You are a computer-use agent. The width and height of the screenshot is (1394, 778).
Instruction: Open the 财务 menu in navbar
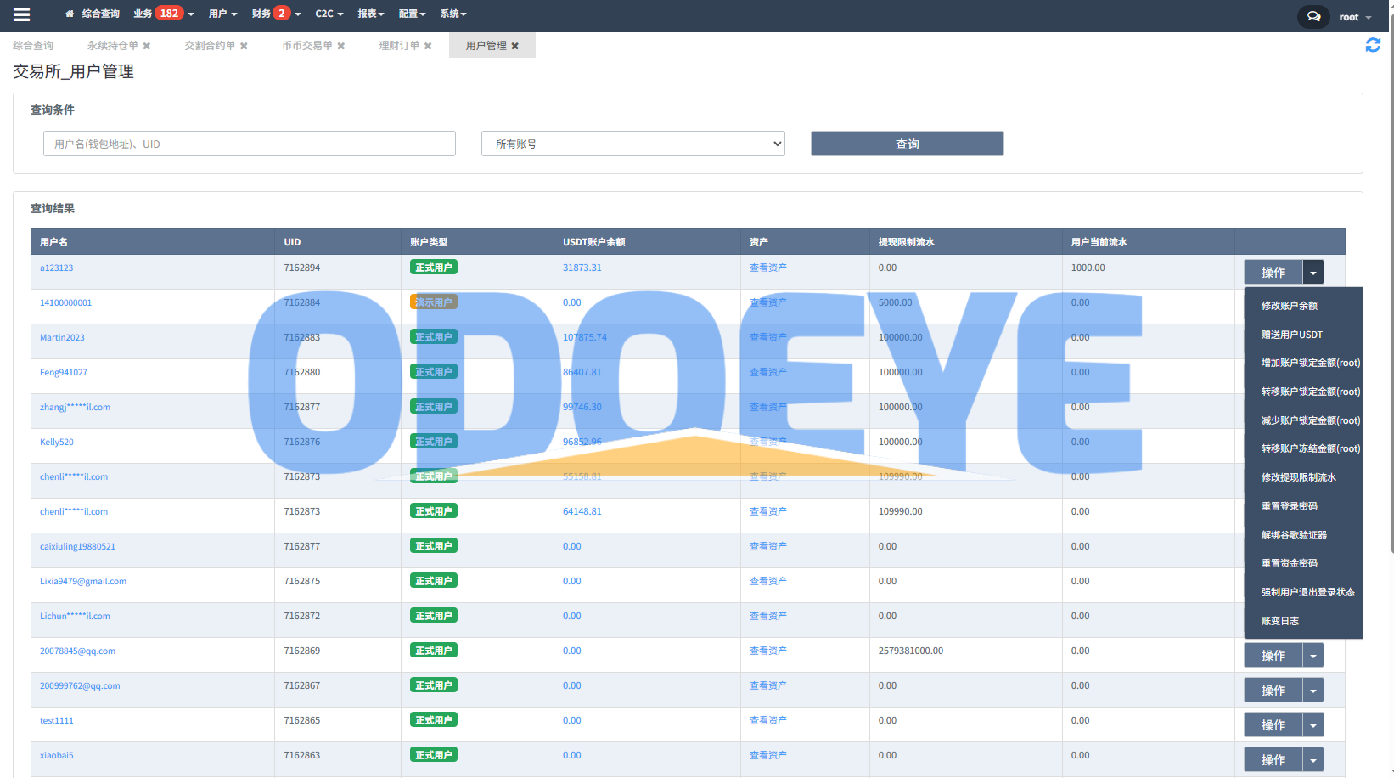tap(276, 14)
